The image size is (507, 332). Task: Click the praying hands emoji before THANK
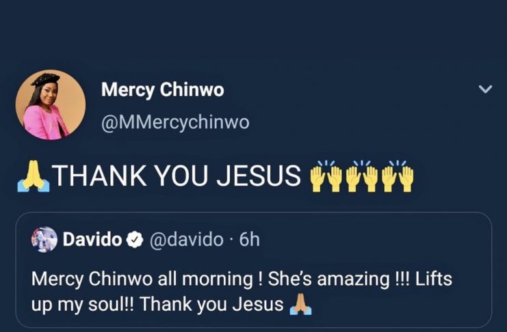[x=34, y=176]
